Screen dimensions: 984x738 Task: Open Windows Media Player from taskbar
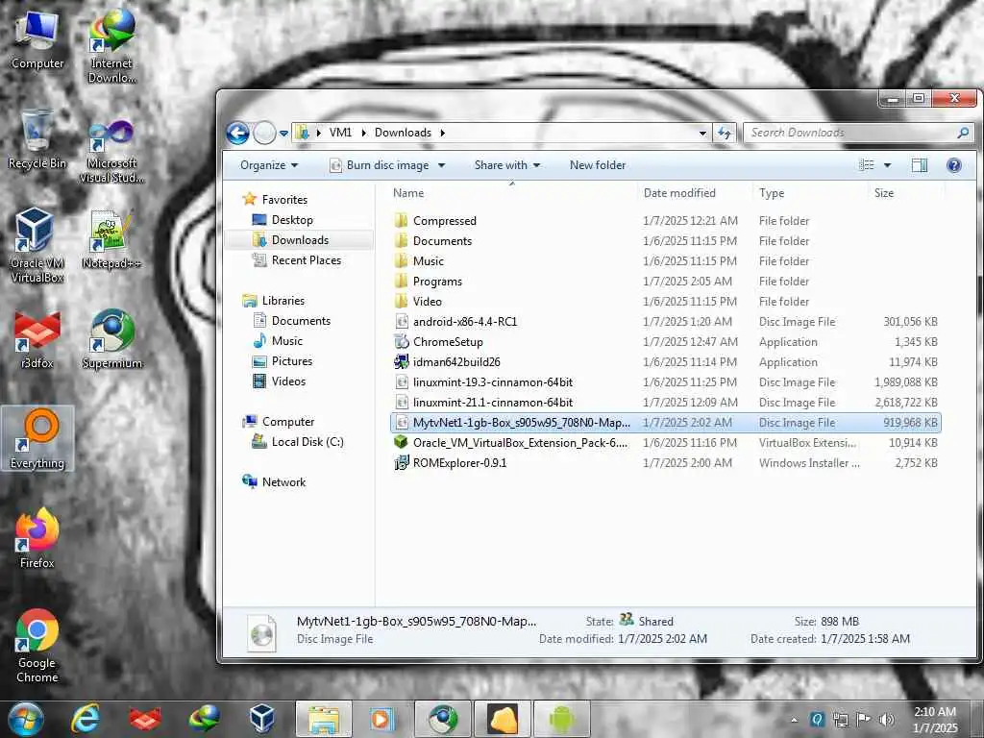[381, 719]
